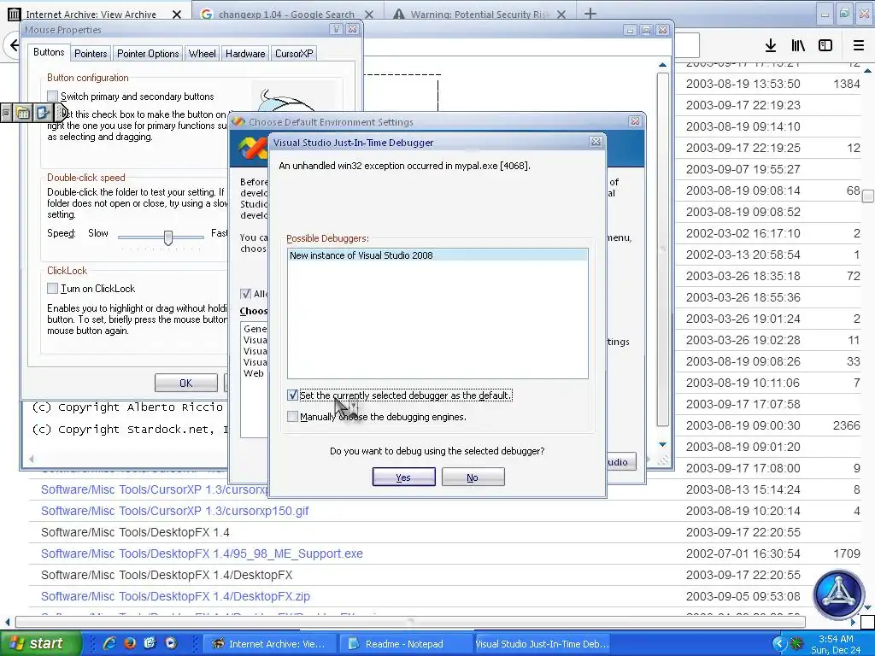The image size is (875, 656).
Task: Close the 'changexp 1.04 - Google Search' tab
Action: (x=369, y=15)
